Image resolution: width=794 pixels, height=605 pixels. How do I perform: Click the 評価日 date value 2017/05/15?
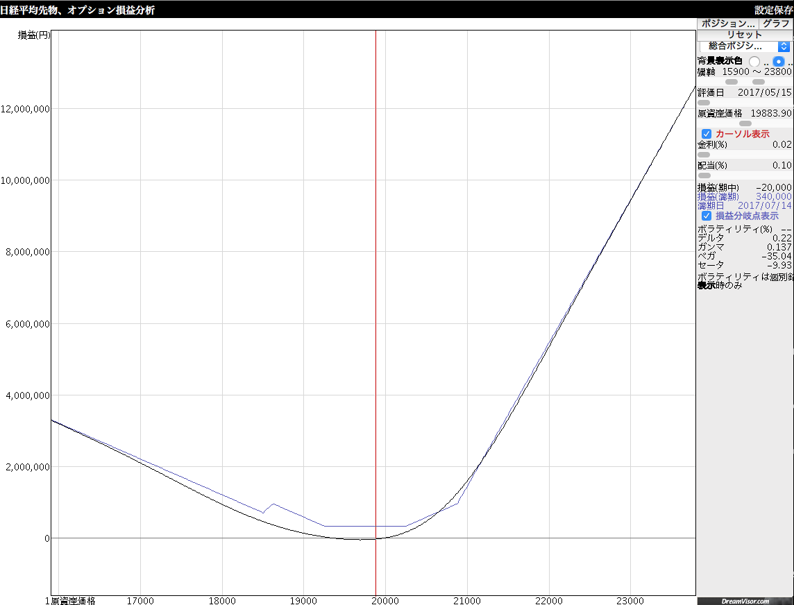(x=764, y=92)
